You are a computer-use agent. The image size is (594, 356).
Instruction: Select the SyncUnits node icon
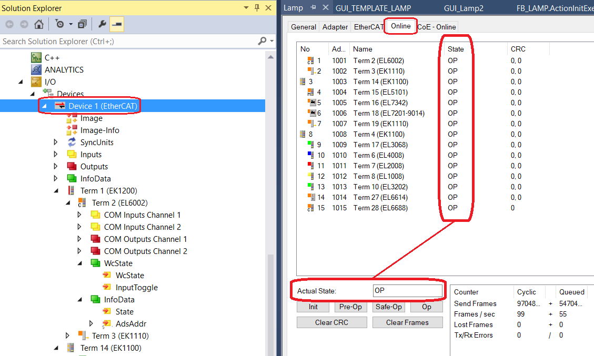(72, 143)
